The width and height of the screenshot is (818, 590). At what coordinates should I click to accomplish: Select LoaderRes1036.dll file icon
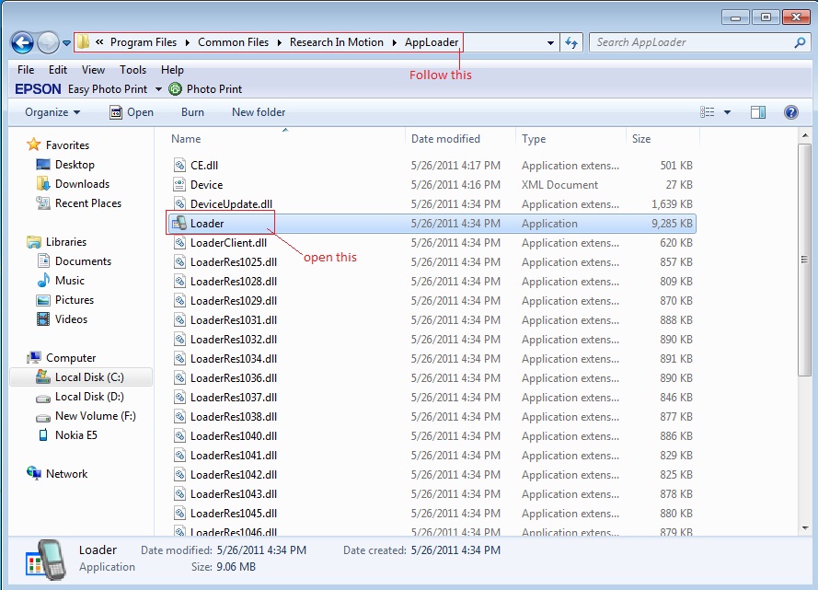[179, 377]
